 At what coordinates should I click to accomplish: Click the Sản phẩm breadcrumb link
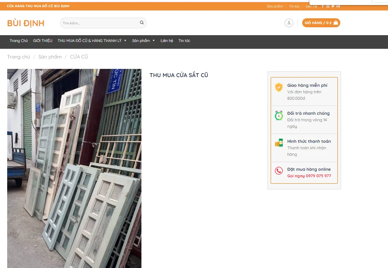50,57
